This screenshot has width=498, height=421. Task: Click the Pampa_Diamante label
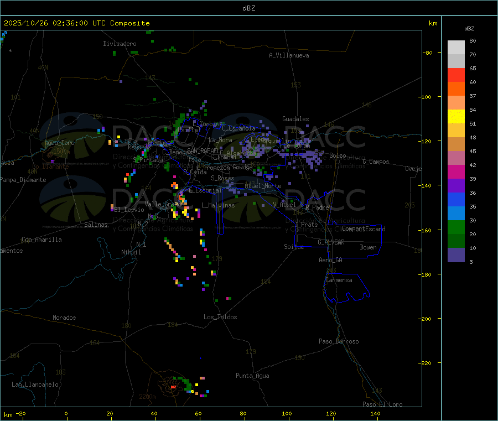23,180
